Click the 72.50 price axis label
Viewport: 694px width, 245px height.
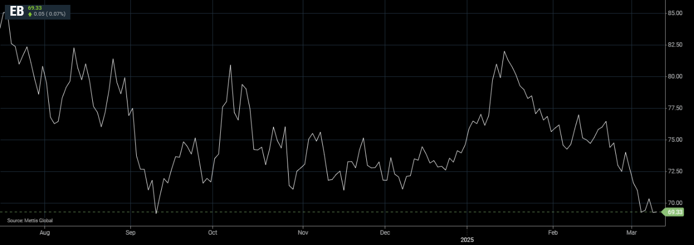click(x=675, y=171)
